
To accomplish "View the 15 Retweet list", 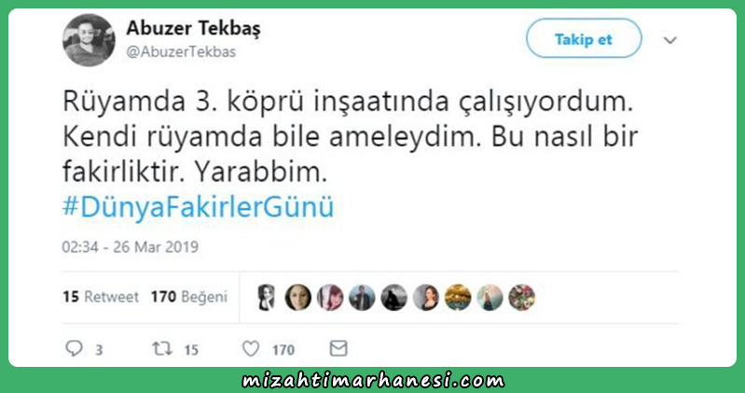I will 101,297.
